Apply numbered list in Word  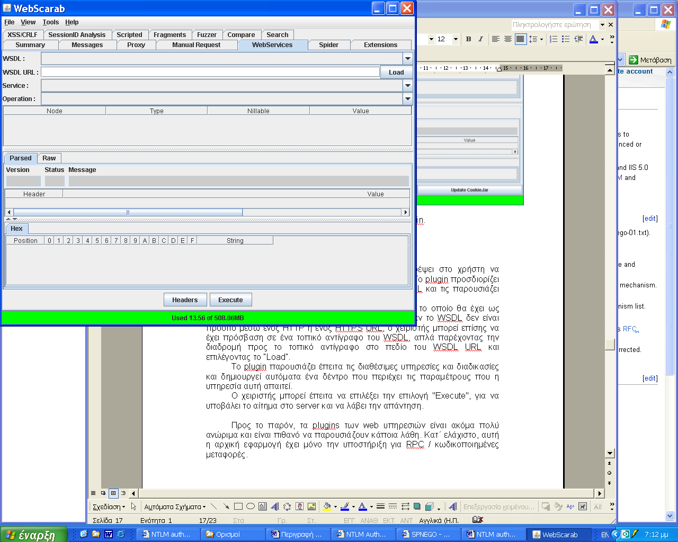[x=554, y=39]
